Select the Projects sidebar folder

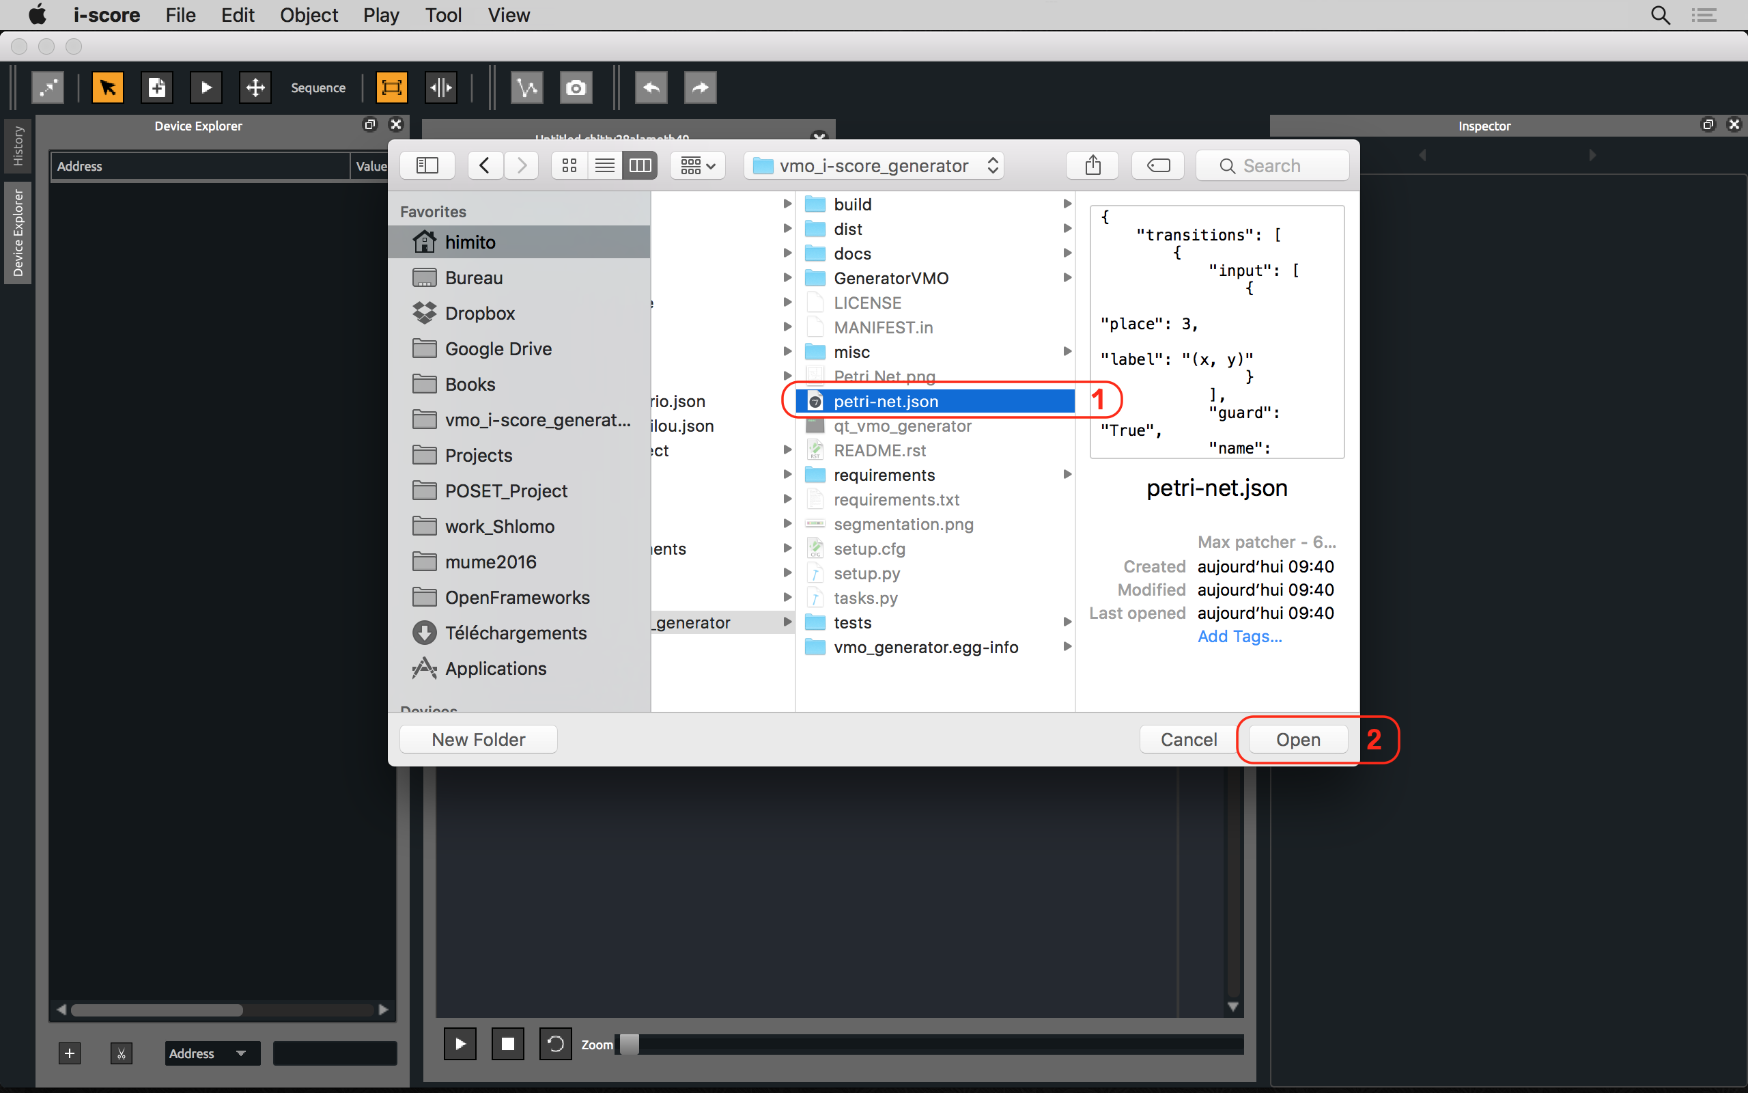pyautogui.click(x=519, y=456)
